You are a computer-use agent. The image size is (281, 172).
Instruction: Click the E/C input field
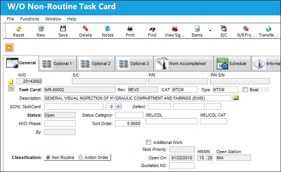(109, 81)
